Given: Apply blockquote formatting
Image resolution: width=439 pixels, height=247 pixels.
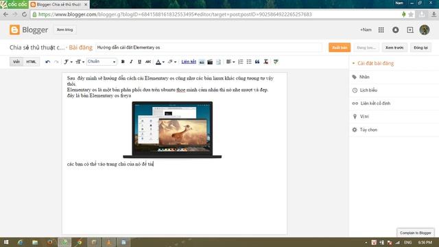Looking at the screenshot, I should click(x=257, y=62).
